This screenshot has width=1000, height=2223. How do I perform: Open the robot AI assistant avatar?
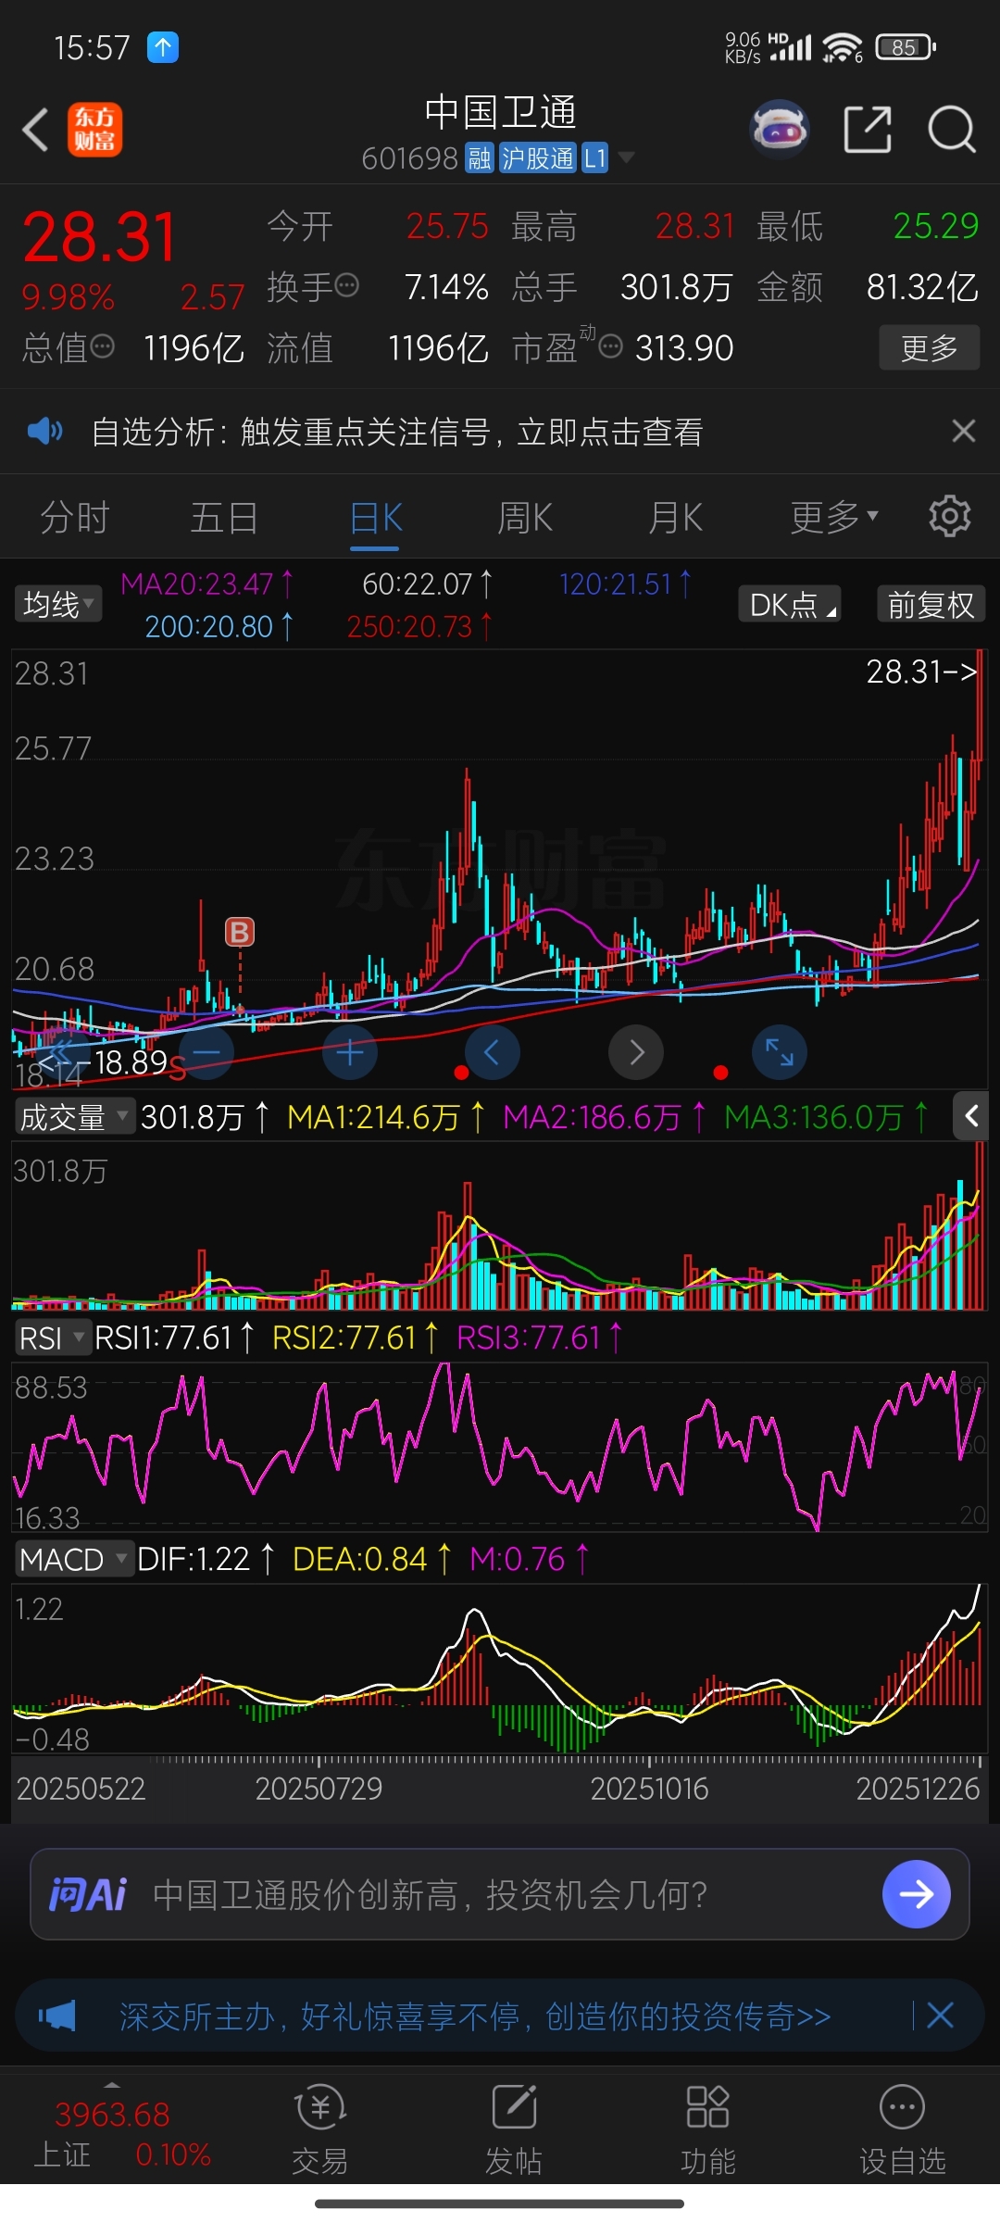[780, 130]
